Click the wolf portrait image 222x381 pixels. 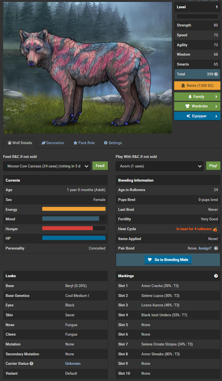[x=88, y=67]
